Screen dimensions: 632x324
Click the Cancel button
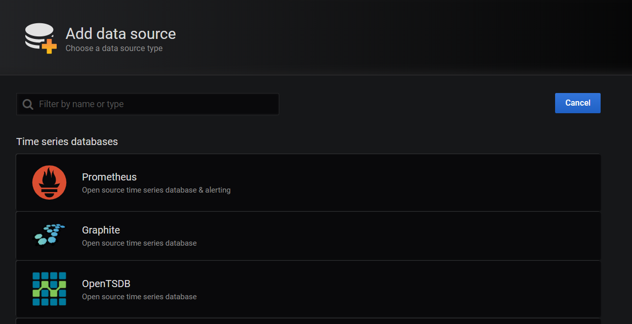577,103
